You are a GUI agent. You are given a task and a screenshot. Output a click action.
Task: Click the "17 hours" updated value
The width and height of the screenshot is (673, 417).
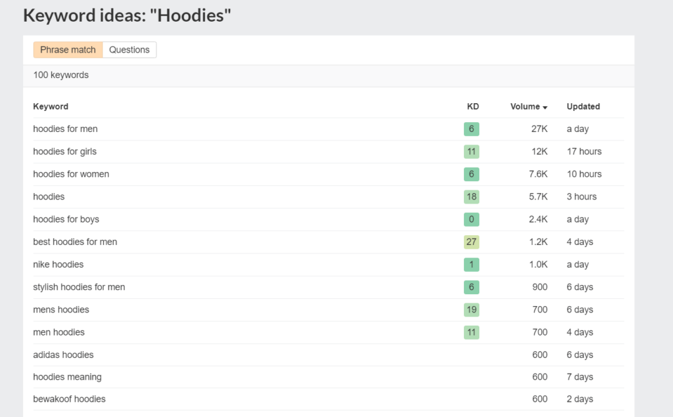(x=584, y=152)
